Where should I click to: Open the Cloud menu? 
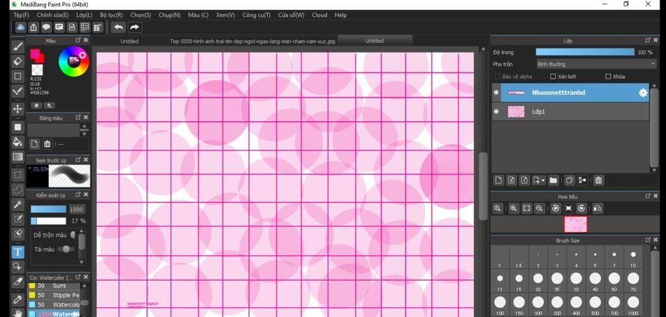[319, 15]
